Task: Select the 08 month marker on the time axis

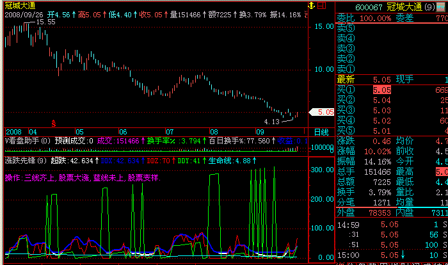Action: tap(214, 132)
